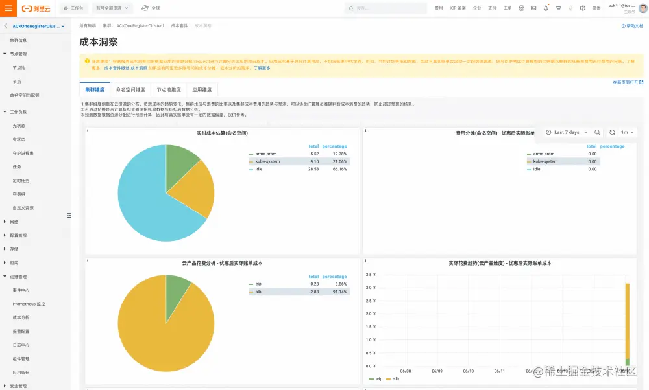Screen dimensions: 649x390
Task: Click kube-system legend row in 实时成本估算
Action: coord(299,161)
